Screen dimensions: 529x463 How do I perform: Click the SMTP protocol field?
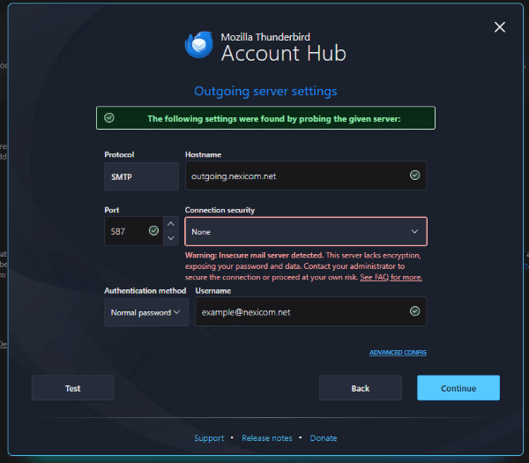click(141, 176)
